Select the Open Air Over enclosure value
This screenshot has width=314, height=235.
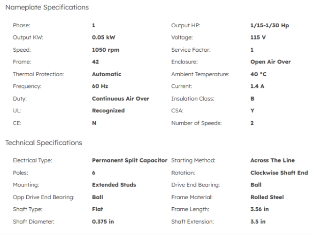270,62
